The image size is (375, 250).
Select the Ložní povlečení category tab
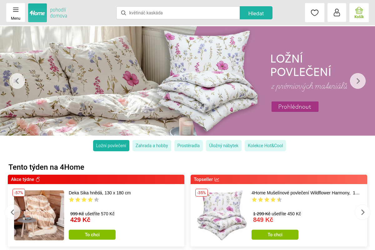(x=111, y=146)
